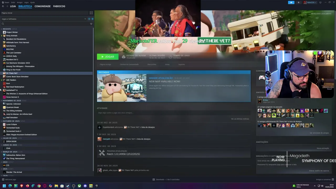Click the Steam forward navigation arrow

click(x=7, y=6)
